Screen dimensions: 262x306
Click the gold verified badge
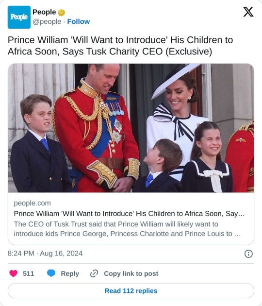[x=62, y=13]
